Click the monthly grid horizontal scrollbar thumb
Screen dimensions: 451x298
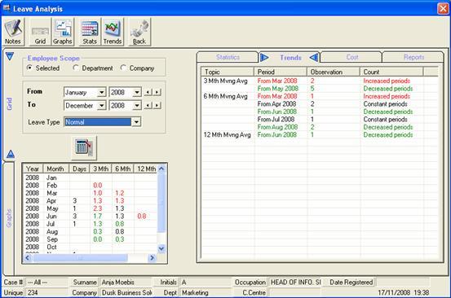[x=80, y=258]
